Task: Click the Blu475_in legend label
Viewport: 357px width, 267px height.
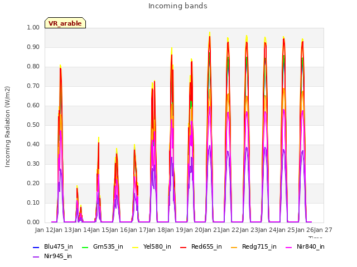Action: pyautogui.click(x=58, y=247)
